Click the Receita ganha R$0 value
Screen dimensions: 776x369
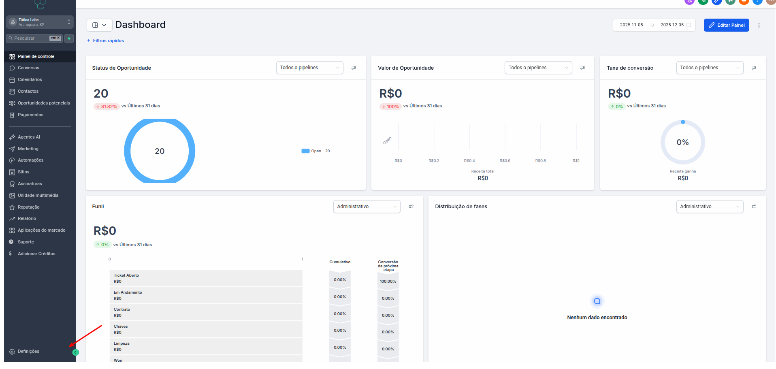(x=683, y=178)
